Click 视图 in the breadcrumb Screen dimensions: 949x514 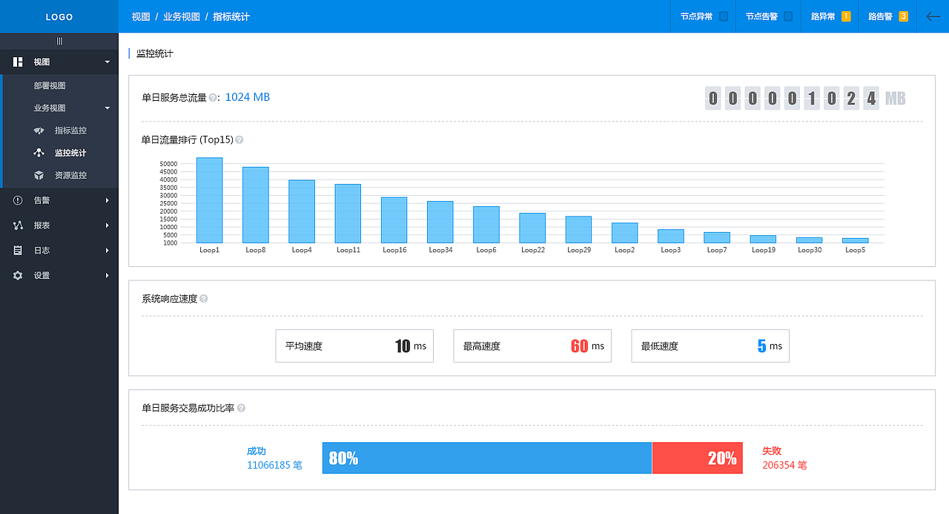(x=141, y=16)
